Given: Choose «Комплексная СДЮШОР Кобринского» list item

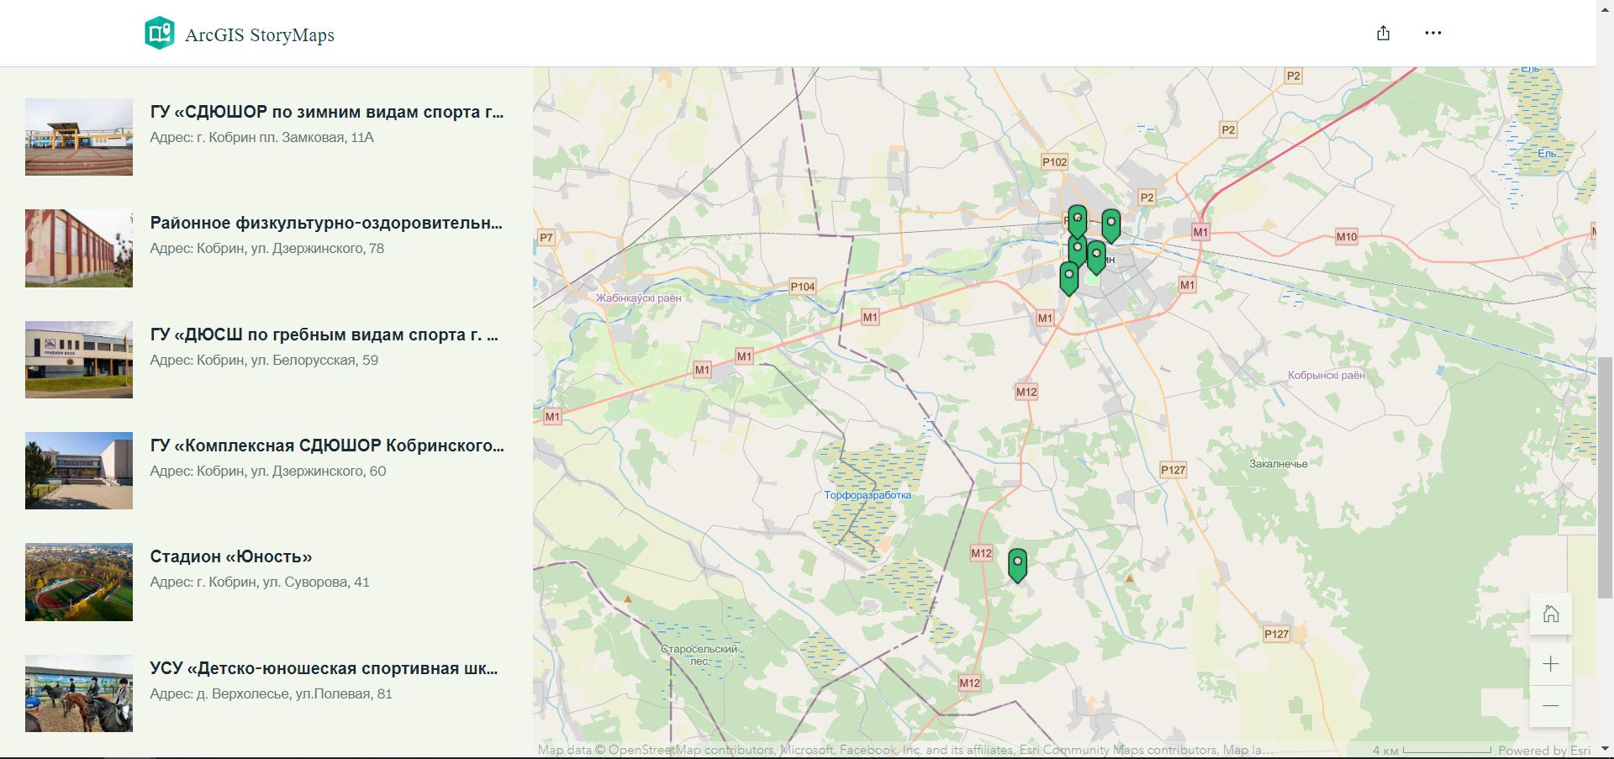Looking at the screenshot, I should pyautogui.click(x=326, y=445).
